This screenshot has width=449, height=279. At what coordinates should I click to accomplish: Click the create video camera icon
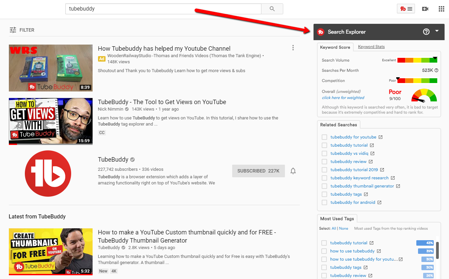[425, 9]
